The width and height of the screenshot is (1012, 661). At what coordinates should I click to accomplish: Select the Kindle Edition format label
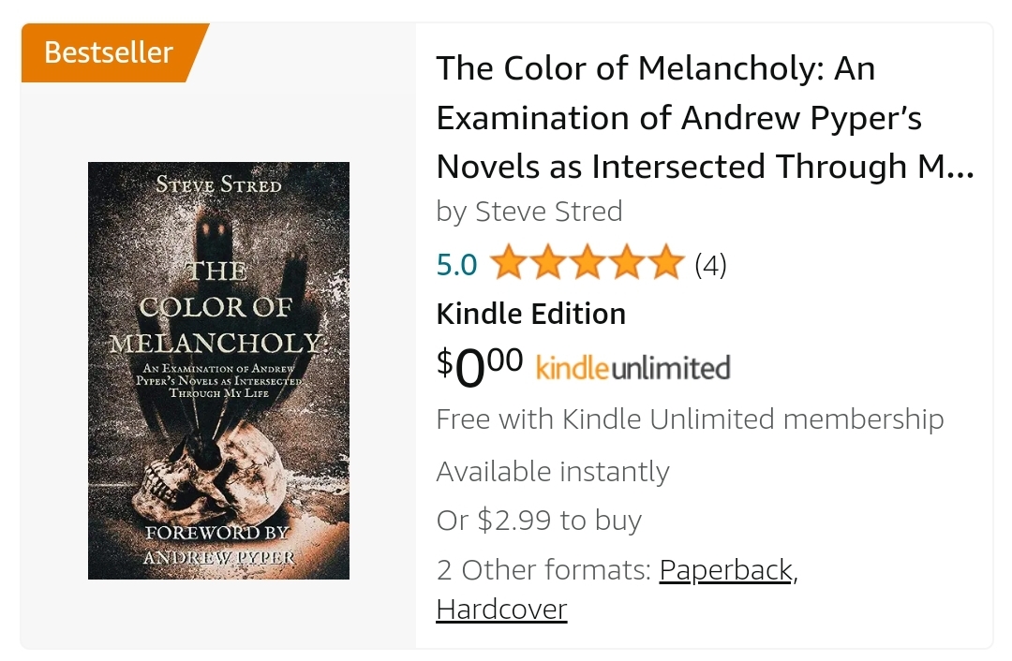tap(530, 314)
